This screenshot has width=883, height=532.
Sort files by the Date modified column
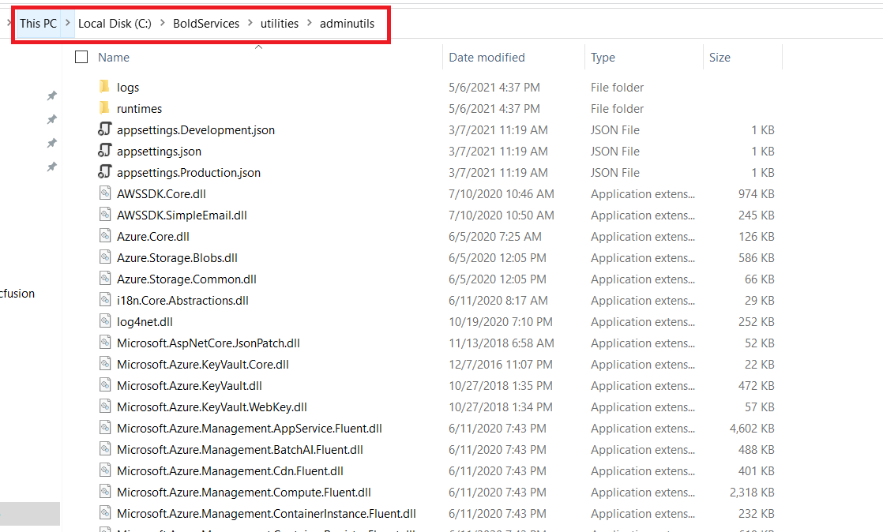tap(485, 57)
